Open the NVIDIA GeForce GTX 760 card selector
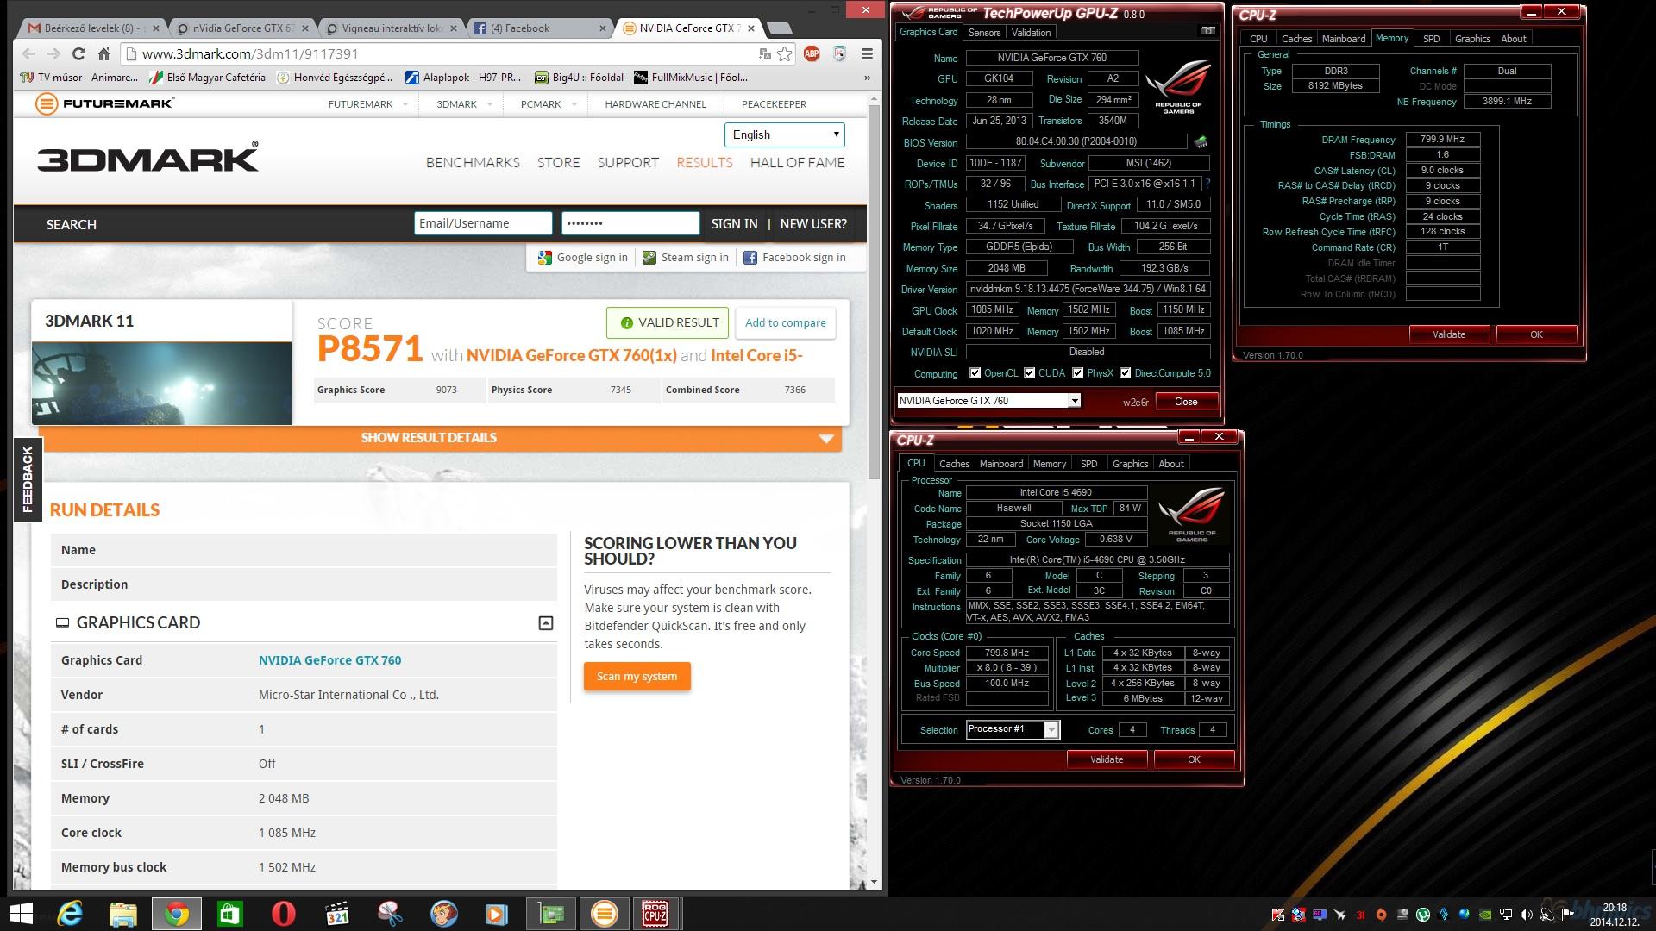 pos(988,400)
